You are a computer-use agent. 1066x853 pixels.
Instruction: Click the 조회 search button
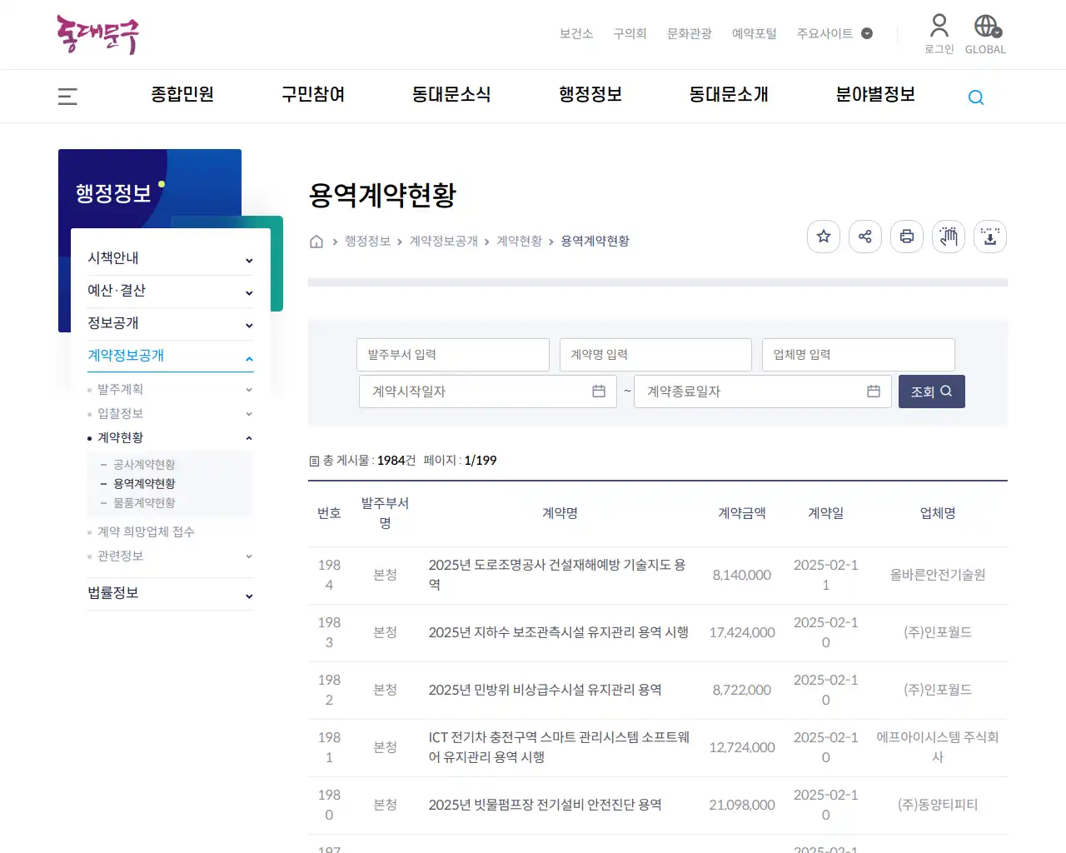coord(932,392)
